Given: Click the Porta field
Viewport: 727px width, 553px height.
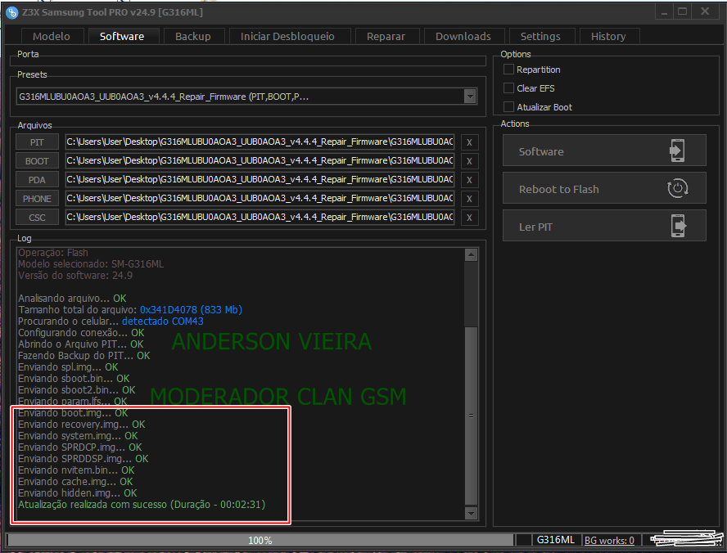Looking at the screenshot, I should pyautogui.click(x=248, y=61).
